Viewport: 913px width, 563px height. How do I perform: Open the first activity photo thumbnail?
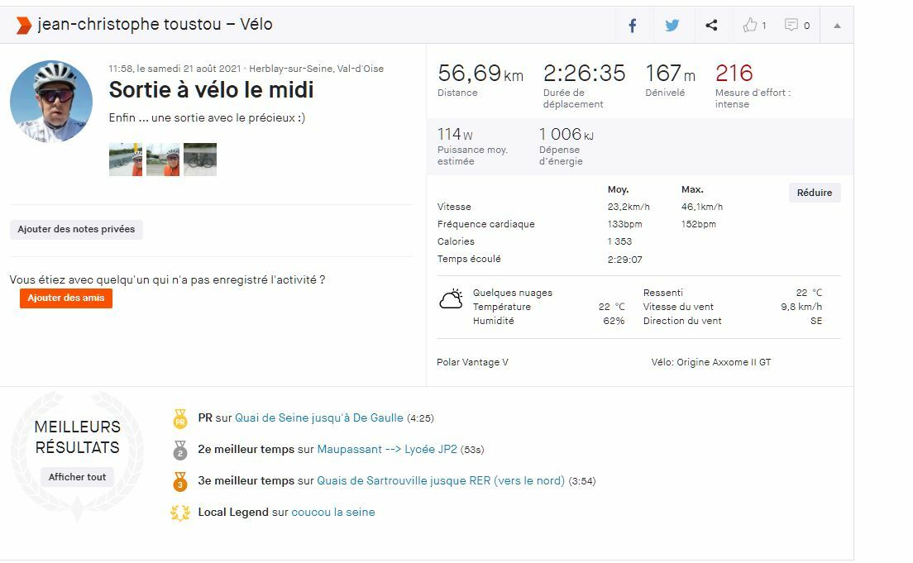click(126, 160)
